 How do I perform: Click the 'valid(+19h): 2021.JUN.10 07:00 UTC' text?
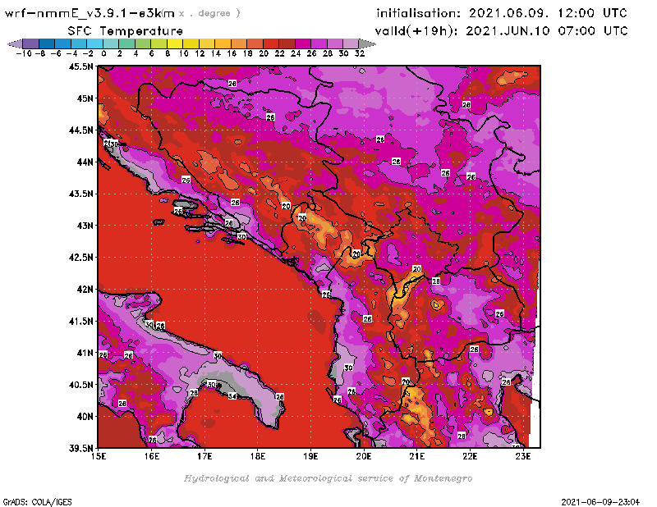click(501, 31)
